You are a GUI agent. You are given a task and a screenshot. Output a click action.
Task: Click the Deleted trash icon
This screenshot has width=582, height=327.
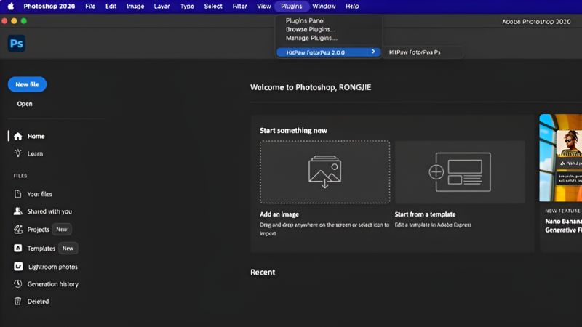point(17,301)
